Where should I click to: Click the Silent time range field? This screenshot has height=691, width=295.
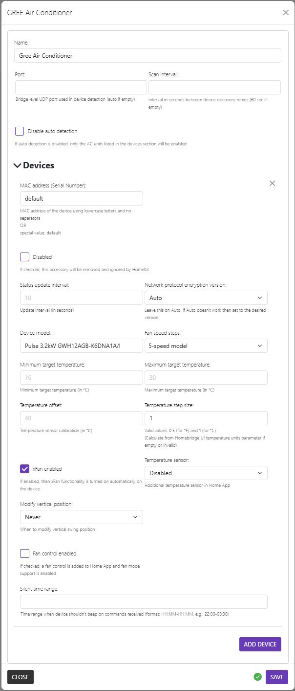click(x=144, y=601)
